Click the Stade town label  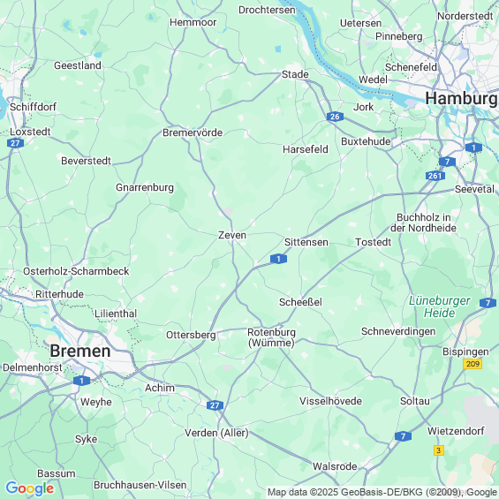click(295, 74)
